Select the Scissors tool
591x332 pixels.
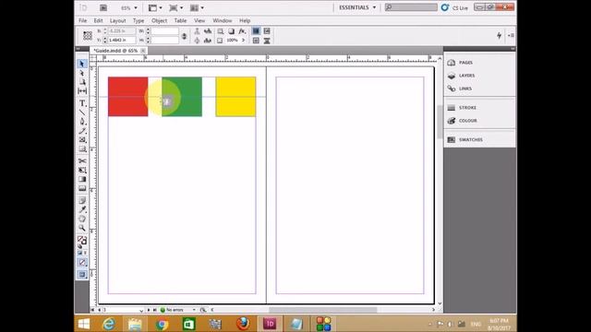(x=82, y=161)
